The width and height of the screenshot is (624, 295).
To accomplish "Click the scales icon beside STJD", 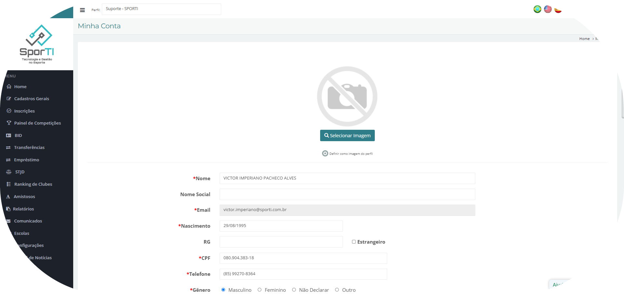I will click(x=9, y=172).
